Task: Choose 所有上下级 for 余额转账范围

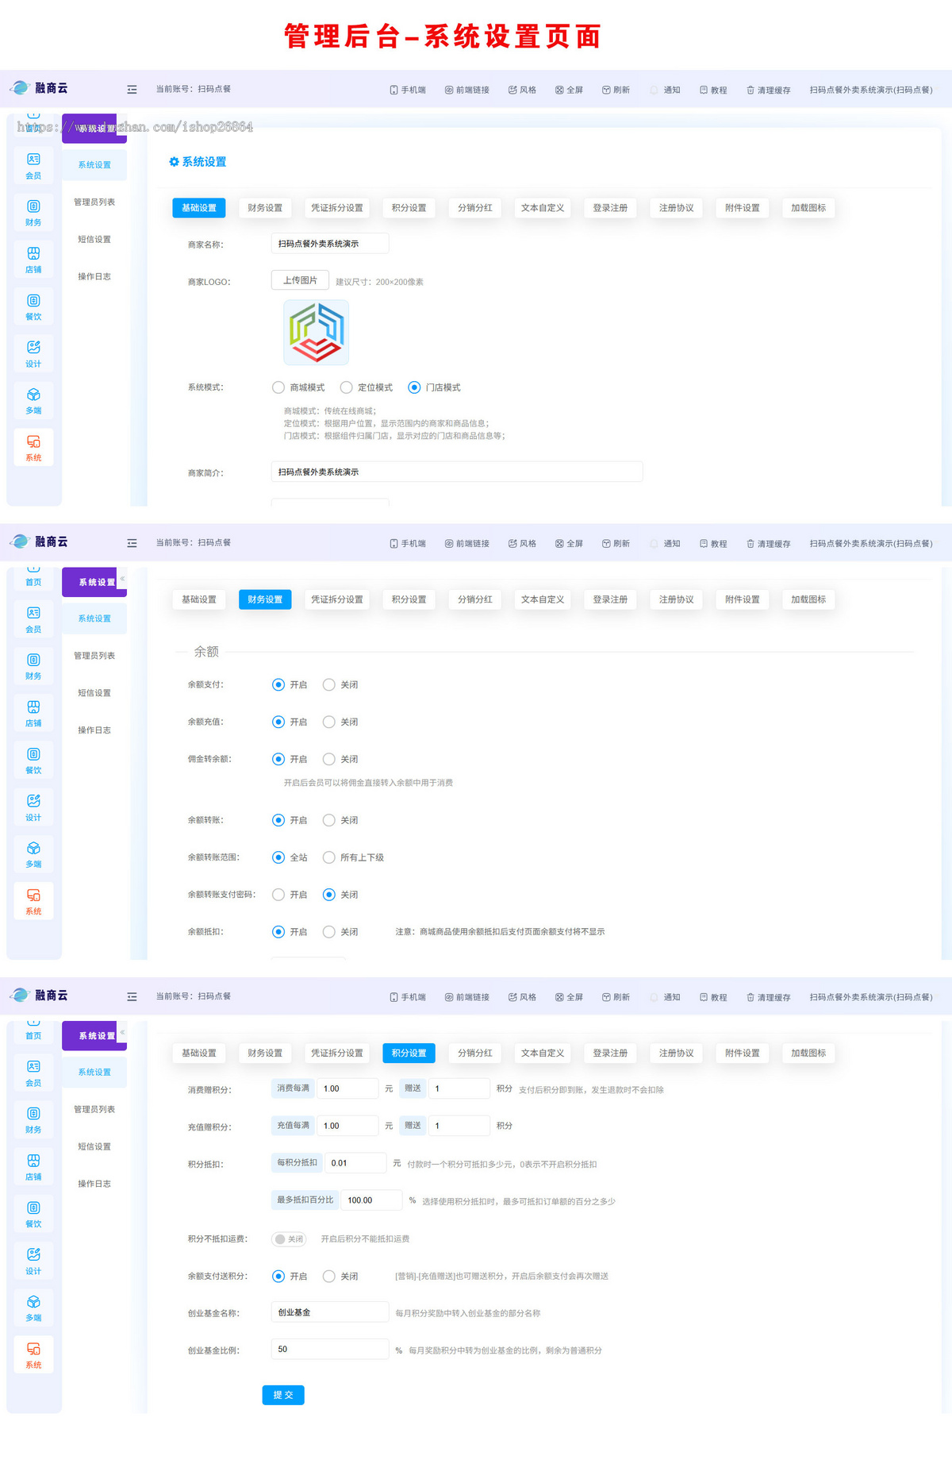Action: (x=329, y=857)
